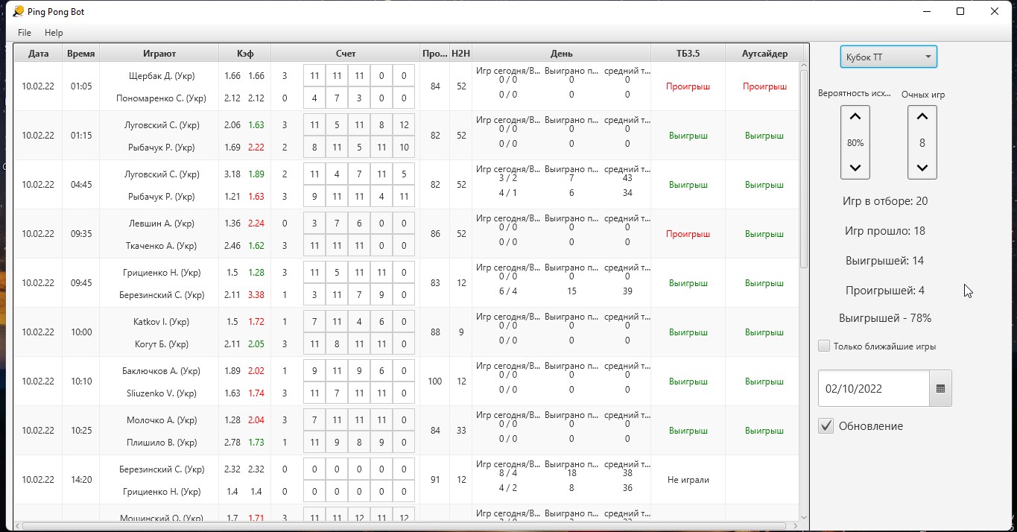Click the Ping Pong Bot title bar icon

(x=18, y=11)
